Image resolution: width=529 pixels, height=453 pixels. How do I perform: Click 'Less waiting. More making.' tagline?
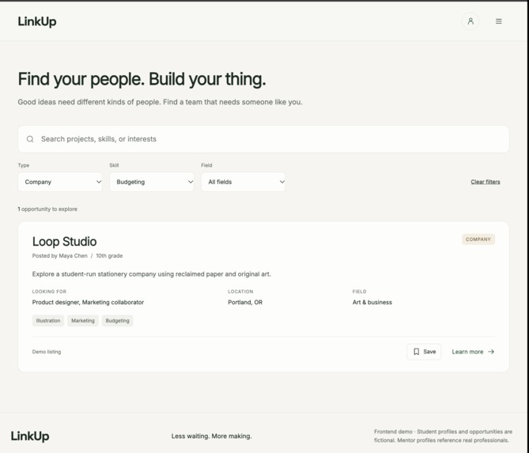pyautogui.click(x=212, y=436)
